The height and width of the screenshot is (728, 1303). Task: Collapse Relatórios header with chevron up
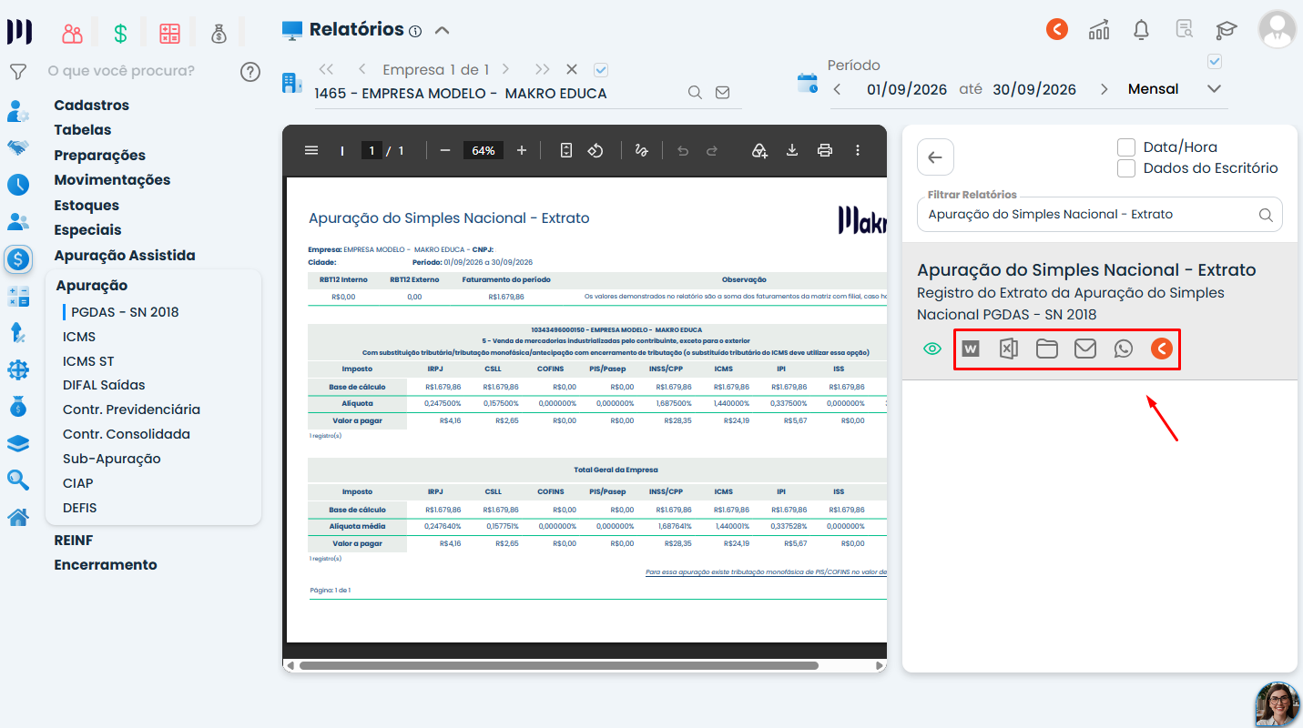pyautogui.click(x=443, y=30)
